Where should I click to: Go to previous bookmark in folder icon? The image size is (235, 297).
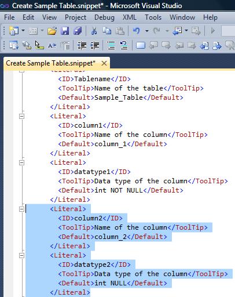click(179, 46)
